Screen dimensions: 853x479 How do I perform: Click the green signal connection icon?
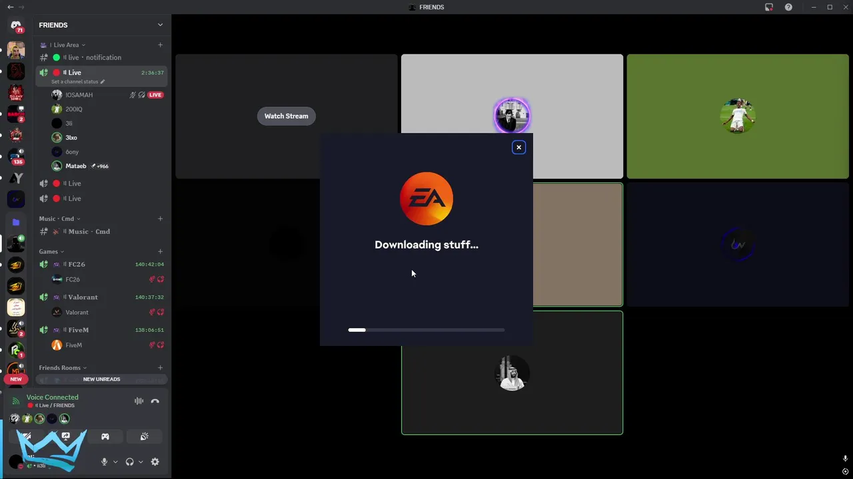tap(16, 401)
